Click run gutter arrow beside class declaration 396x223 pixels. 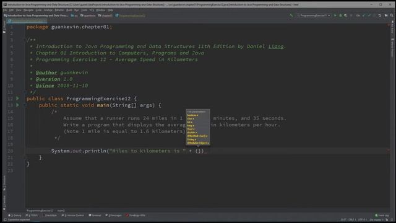click(x=17, y=98)
